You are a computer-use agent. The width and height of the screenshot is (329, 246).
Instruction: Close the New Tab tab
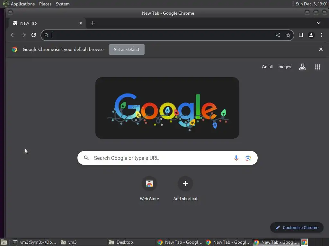81,23
